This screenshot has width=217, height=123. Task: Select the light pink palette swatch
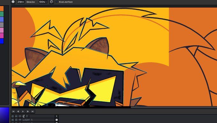point(2,30)
